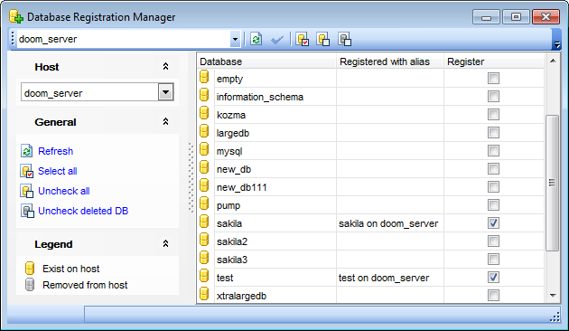569x331 pixels.
Task: Click the database icon next to xtralargedb
Action: click(x=204, y=294)
